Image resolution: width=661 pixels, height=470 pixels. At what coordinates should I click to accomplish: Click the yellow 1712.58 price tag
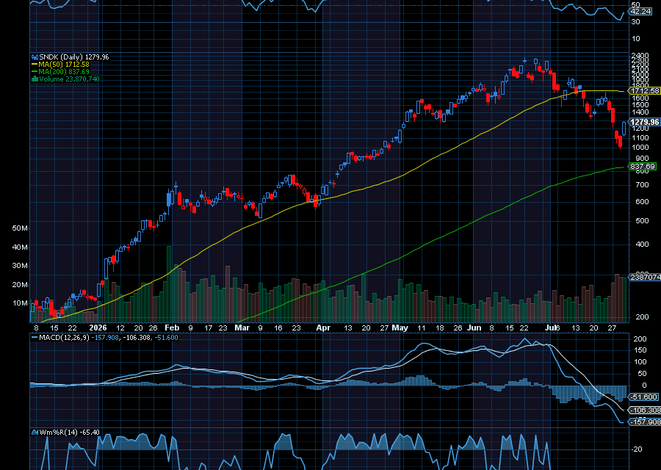click(x=645, y=90)
